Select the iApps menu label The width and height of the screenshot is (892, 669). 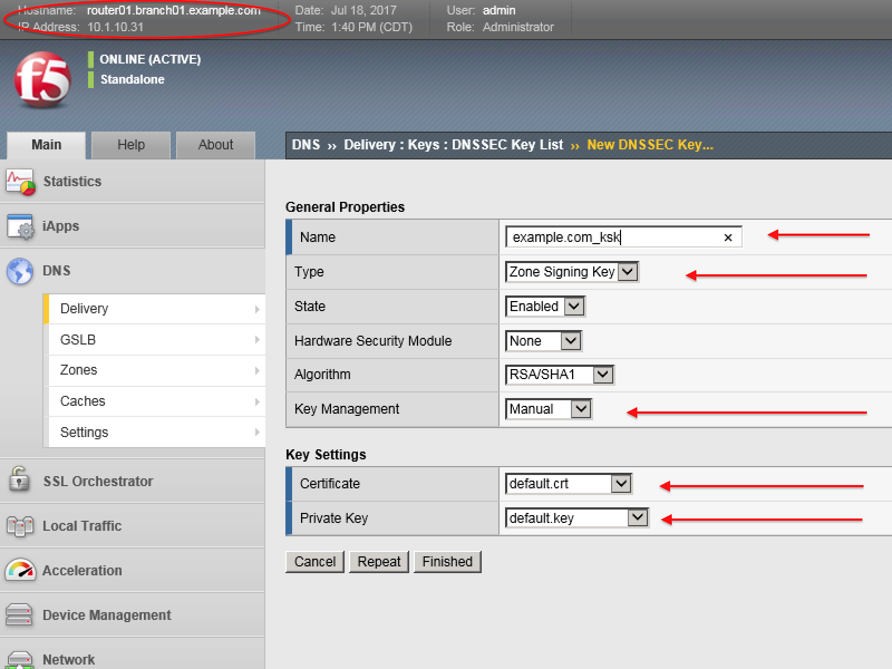61,226
